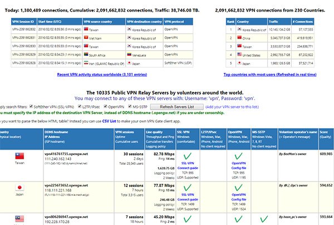Uncheck the L2TP/IPsec filter checkbox
This screenshot has width=334, height=225.
80,106
